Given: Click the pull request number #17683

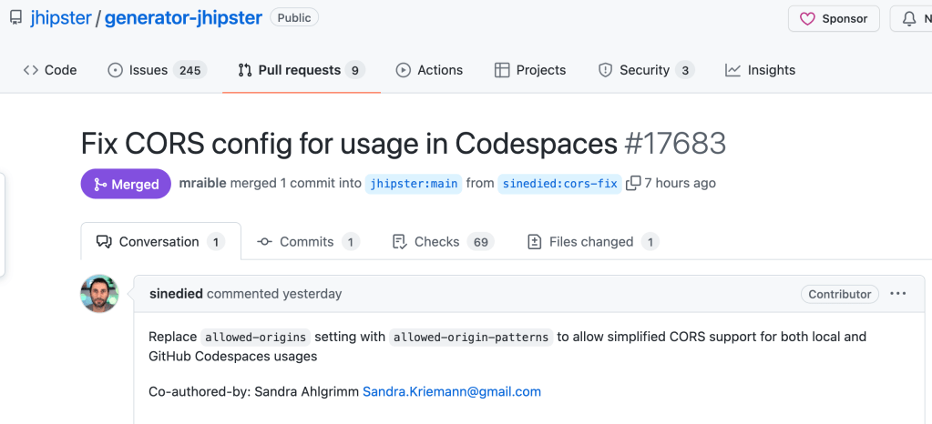Looking at the screenshot, I should (x=675, y=144).
